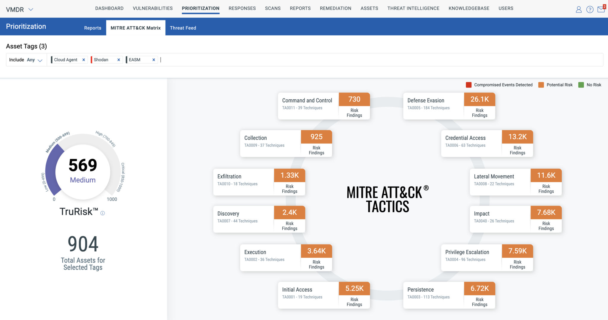The width and height of the screenshot is (608, 320).
Task: Switch to the Threat Feed tab
Action: pos(183,28)
